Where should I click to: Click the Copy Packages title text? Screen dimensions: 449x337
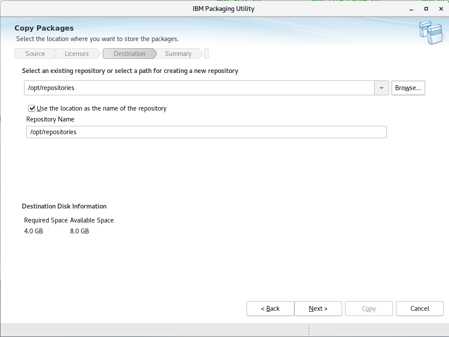click(x=44, y=28)
